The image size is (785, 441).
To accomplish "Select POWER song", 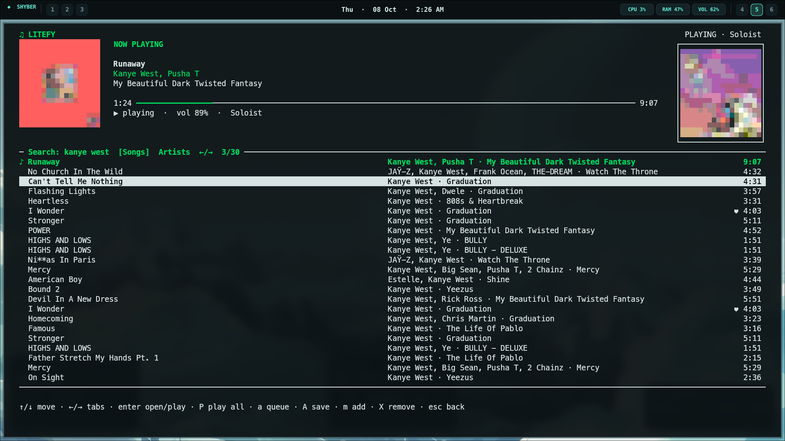I will pos(39,231).
